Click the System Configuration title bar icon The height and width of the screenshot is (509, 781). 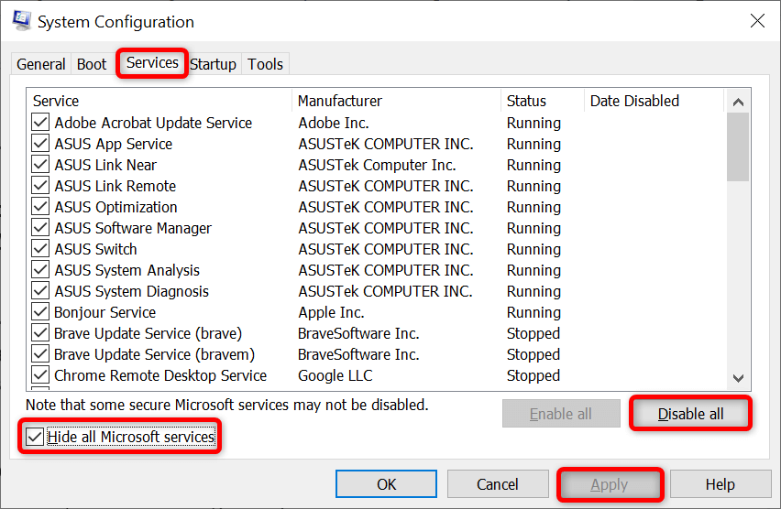coord(21,21)
